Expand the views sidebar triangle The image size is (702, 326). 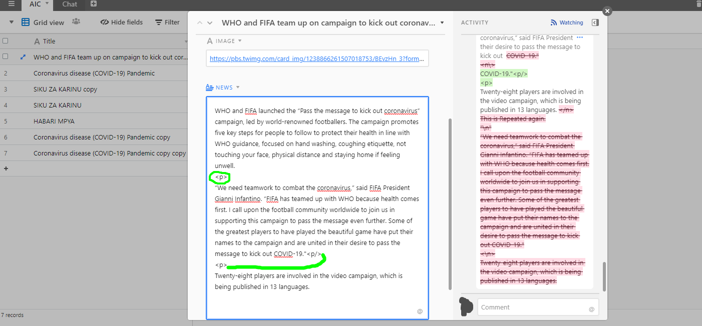12,22
